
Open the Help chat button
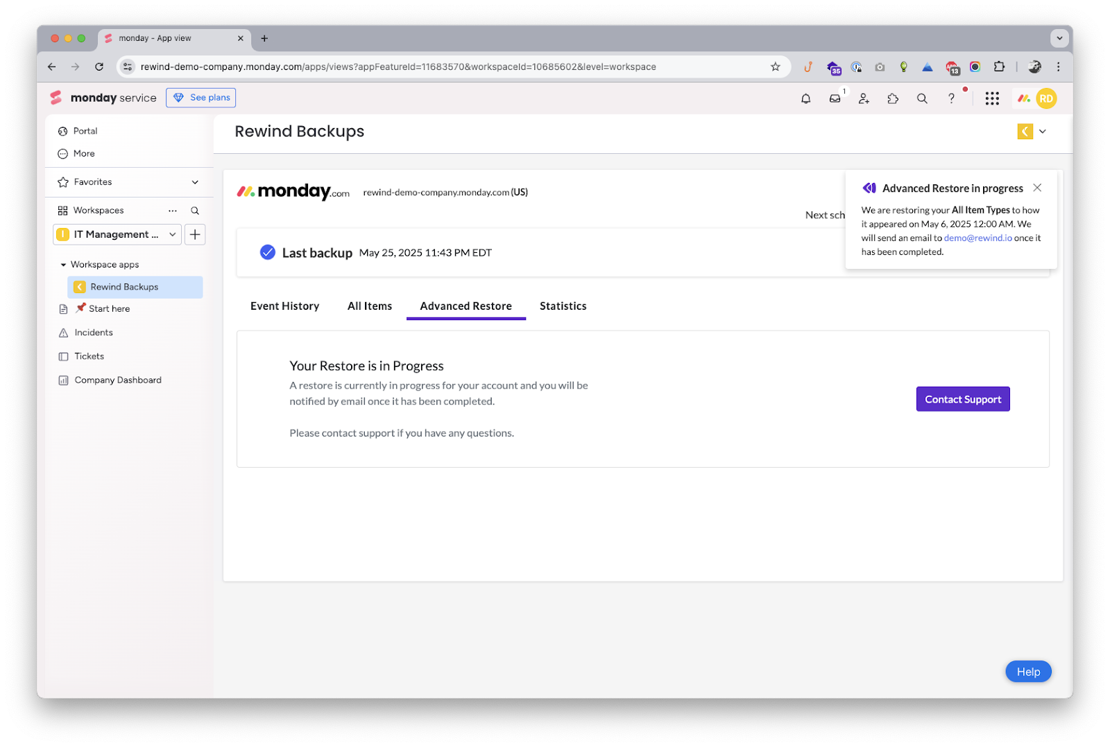point(1027,671)
